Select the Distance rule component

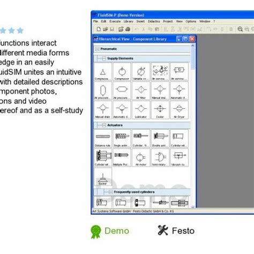coord(103,138)
